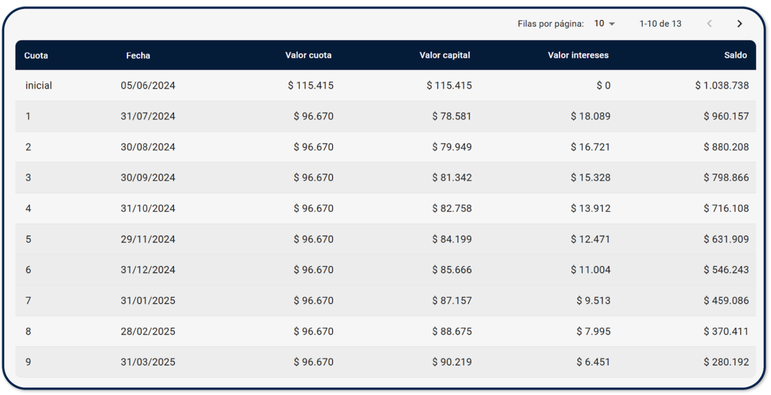771x395 pixels.
Task: Click the date 29/11/2024
Action: coord(148,240)
